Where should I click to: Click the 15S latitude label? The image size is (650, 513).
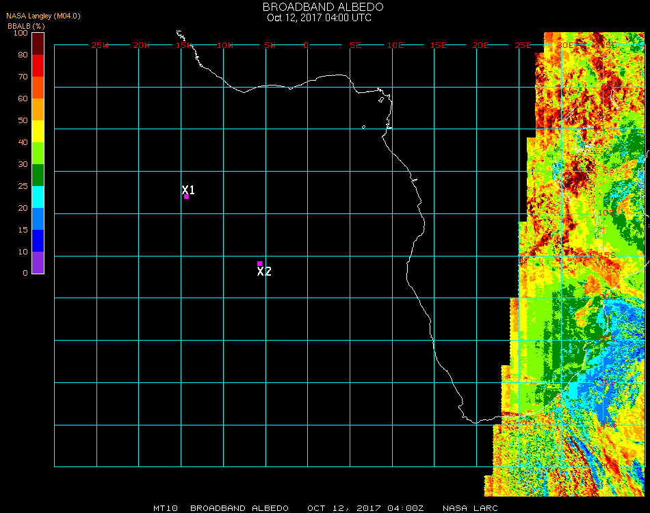click(x=608, y=255)
